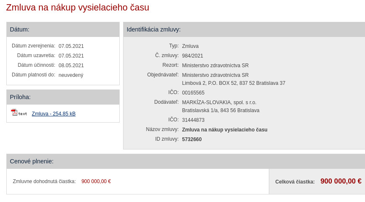Click the contract number 984/2021

(192, 56)
